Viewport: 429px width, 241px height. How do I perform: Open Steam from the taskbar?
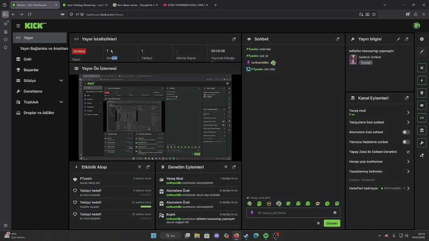(x=246, y=236)
